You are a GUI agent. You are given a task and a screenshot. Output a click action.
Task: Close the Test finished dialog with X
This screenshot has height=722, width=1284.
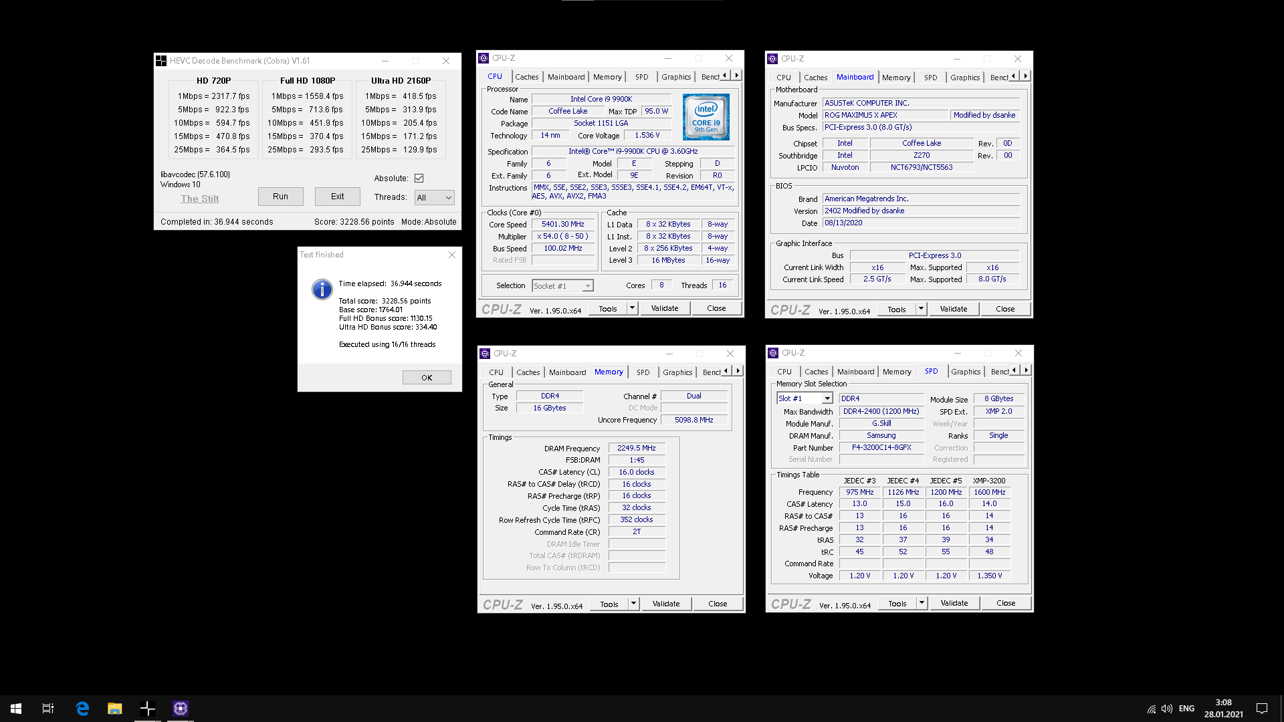click(x=452, y=255)
